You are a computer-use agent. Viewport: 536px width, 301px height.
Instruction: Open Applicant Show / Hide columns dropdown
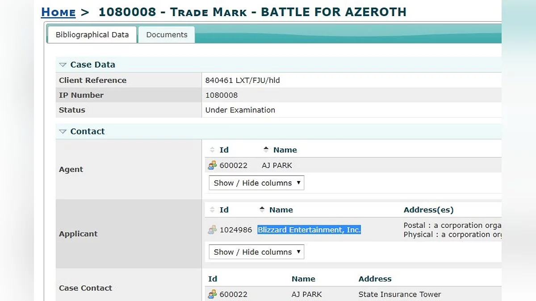click(256, 252)
